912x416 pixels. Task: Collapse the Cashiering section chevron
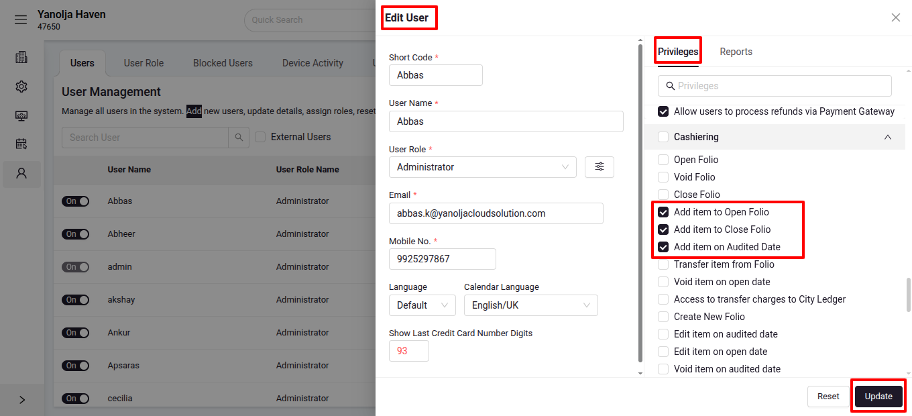(888, 137)
